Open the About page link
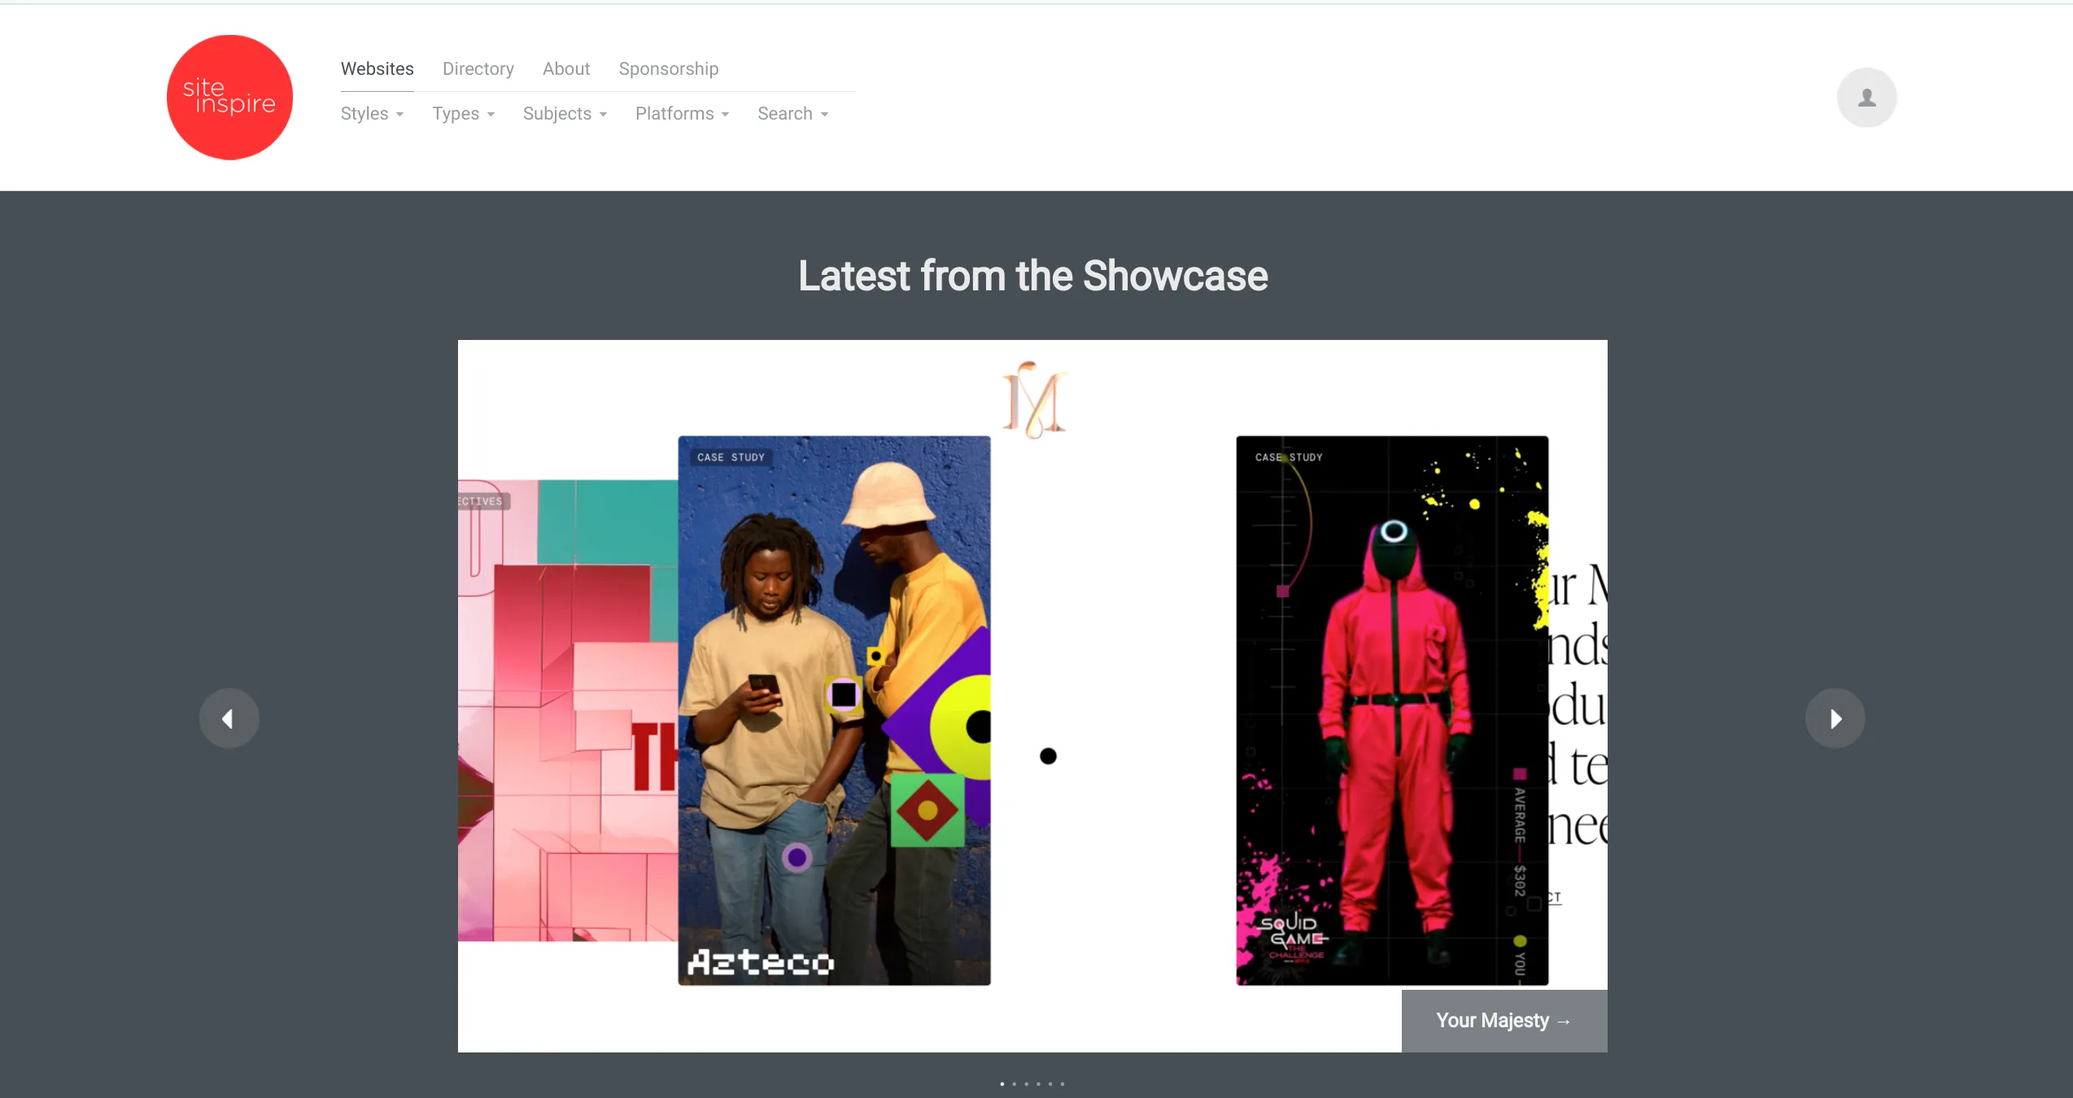This screenshot has height=1098, width=2073. click(x=565, y=69)
